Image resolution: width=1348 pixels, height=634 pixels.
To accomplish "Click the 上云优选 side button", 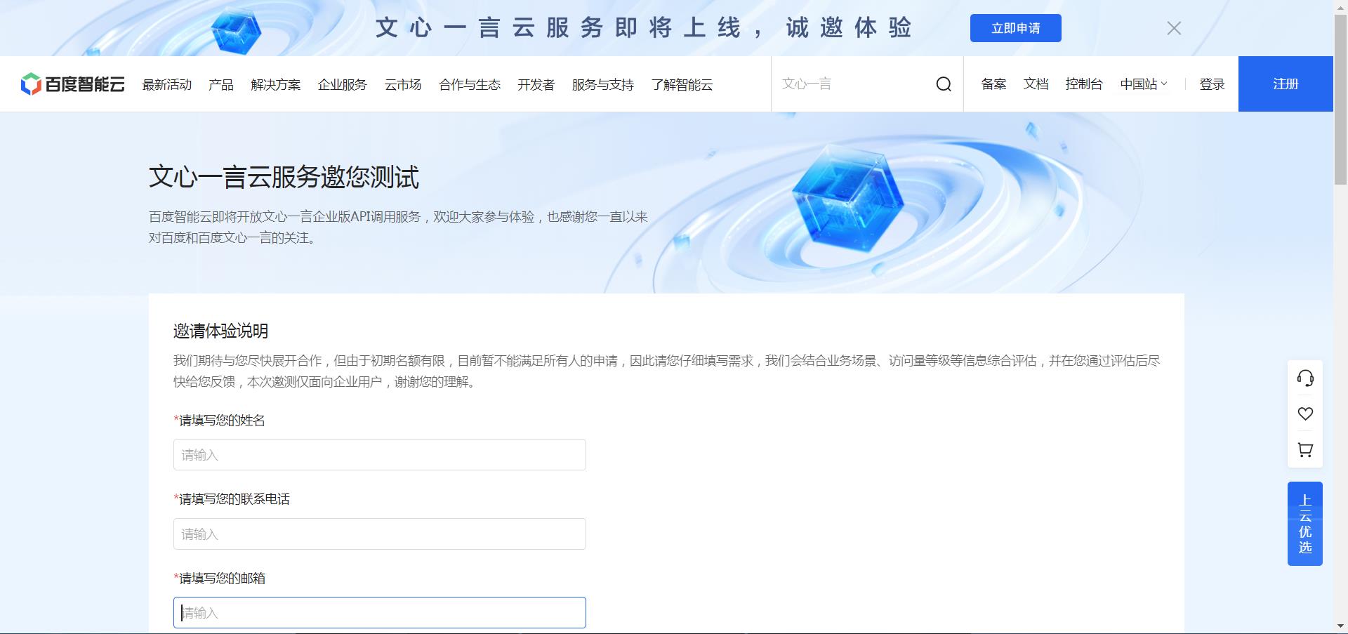I will pyautogui.click(x=1305, y=524).
